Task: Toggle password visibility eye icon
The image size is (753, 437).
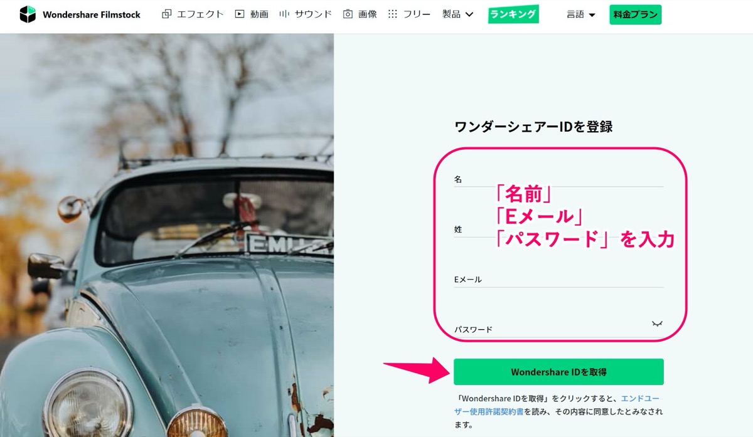Action: (657, 324)
